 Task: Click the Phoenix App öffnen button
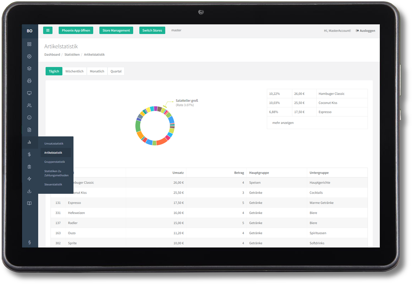76,30
